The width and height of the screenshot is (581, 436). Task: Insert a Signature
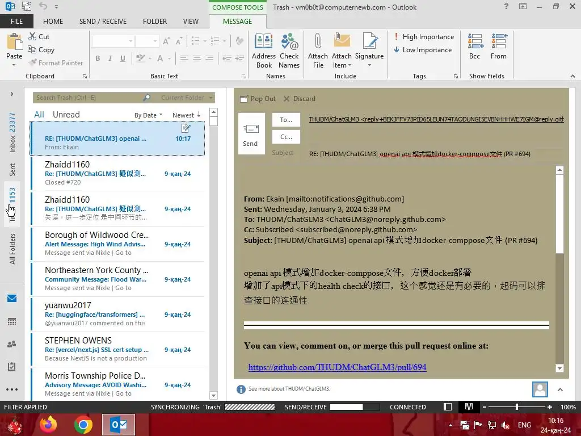pos(369,51)
